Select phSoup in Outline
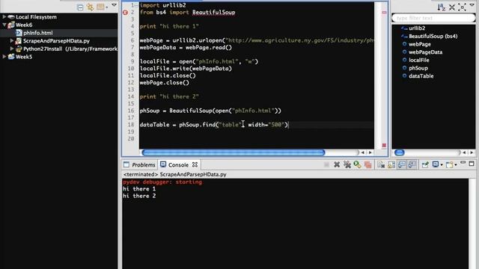The image size is (479, 269). 418,68
